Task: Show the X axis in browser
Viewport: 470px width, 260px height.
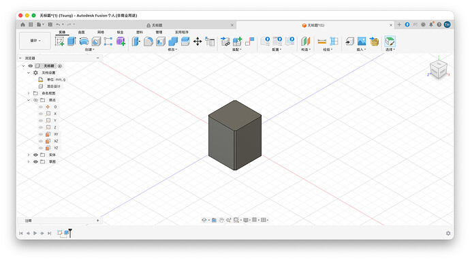Action: click(x=41, y=114)
